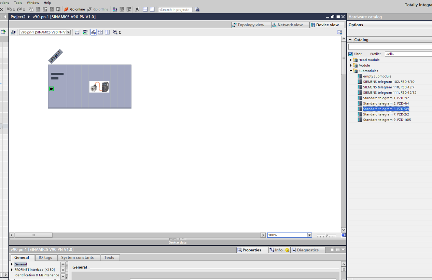Click the v90-pn-1 rotated device label
432x280 pixels.
pos(55,56)
